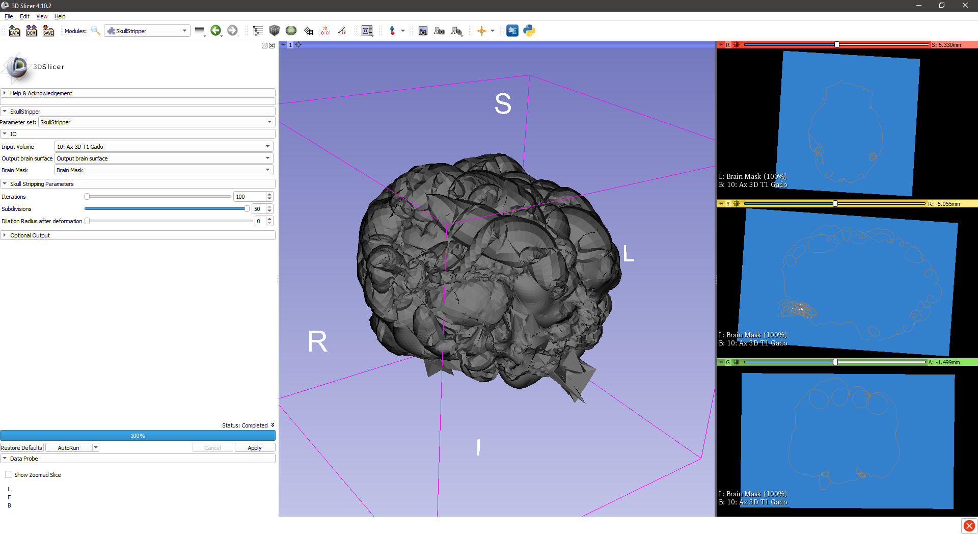The height and width of the screenshot is (535, 978).
Task: Toggle the crosshair tool icon
Action: click(481, 31)
